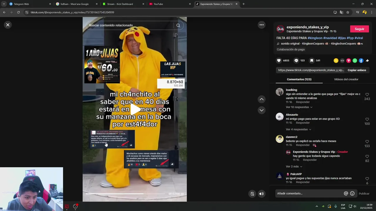Expand 'Ver 2 más' replies
Image resolution: width=376 pixels, height=211 pixels.
pos(294,167)
